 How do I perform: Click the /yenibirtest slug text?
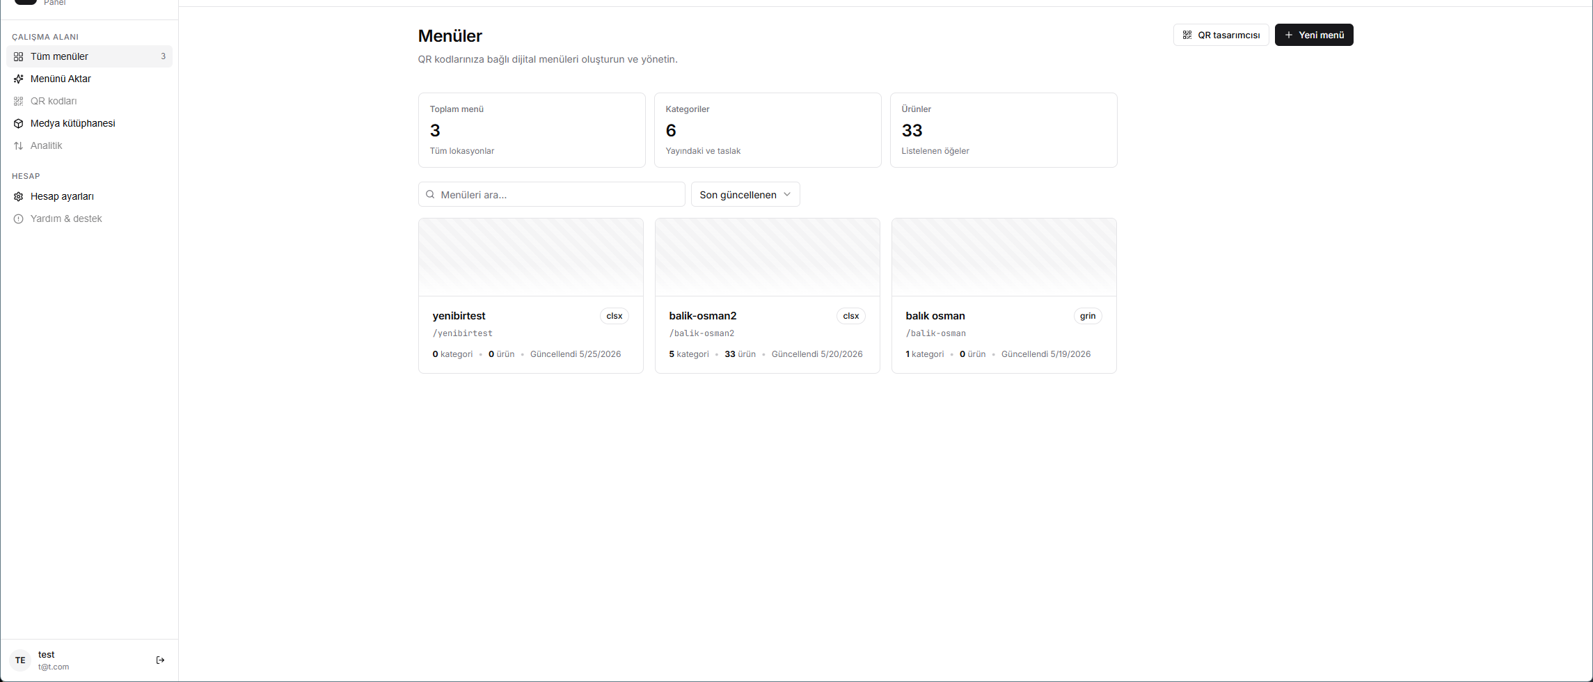[463, 333]
